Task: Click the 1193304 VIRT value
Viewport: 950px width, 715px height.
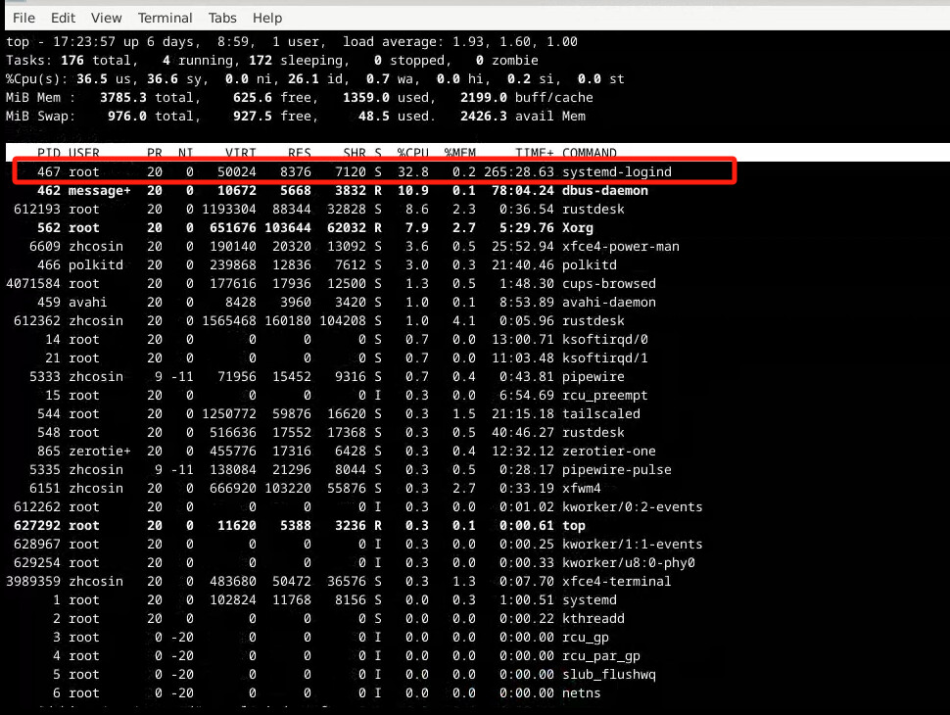Action: point(229,209)
